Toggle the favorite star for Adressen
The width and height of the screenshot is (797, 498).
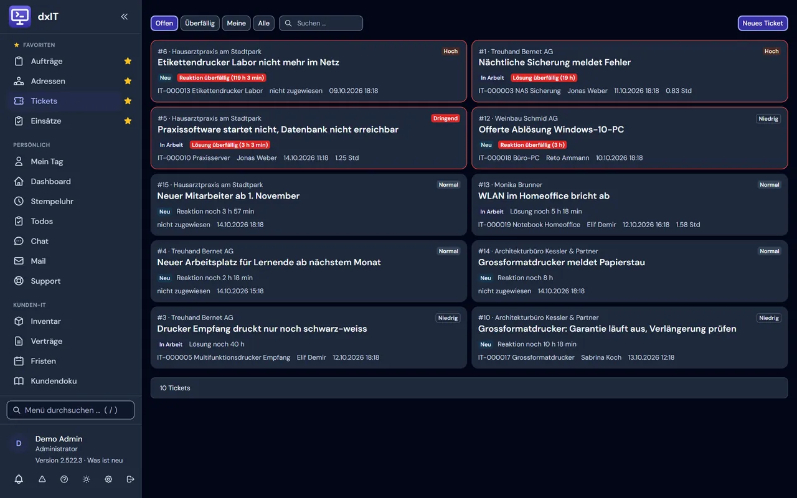tap(128, 81)
